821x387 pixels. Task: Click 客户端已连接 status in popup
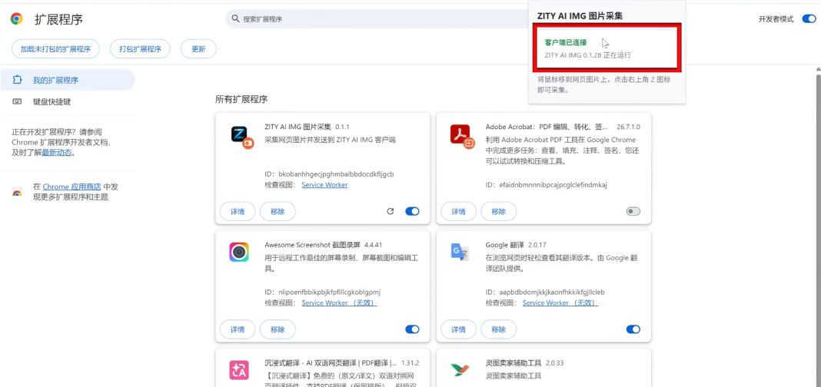(x=566, y=42)
